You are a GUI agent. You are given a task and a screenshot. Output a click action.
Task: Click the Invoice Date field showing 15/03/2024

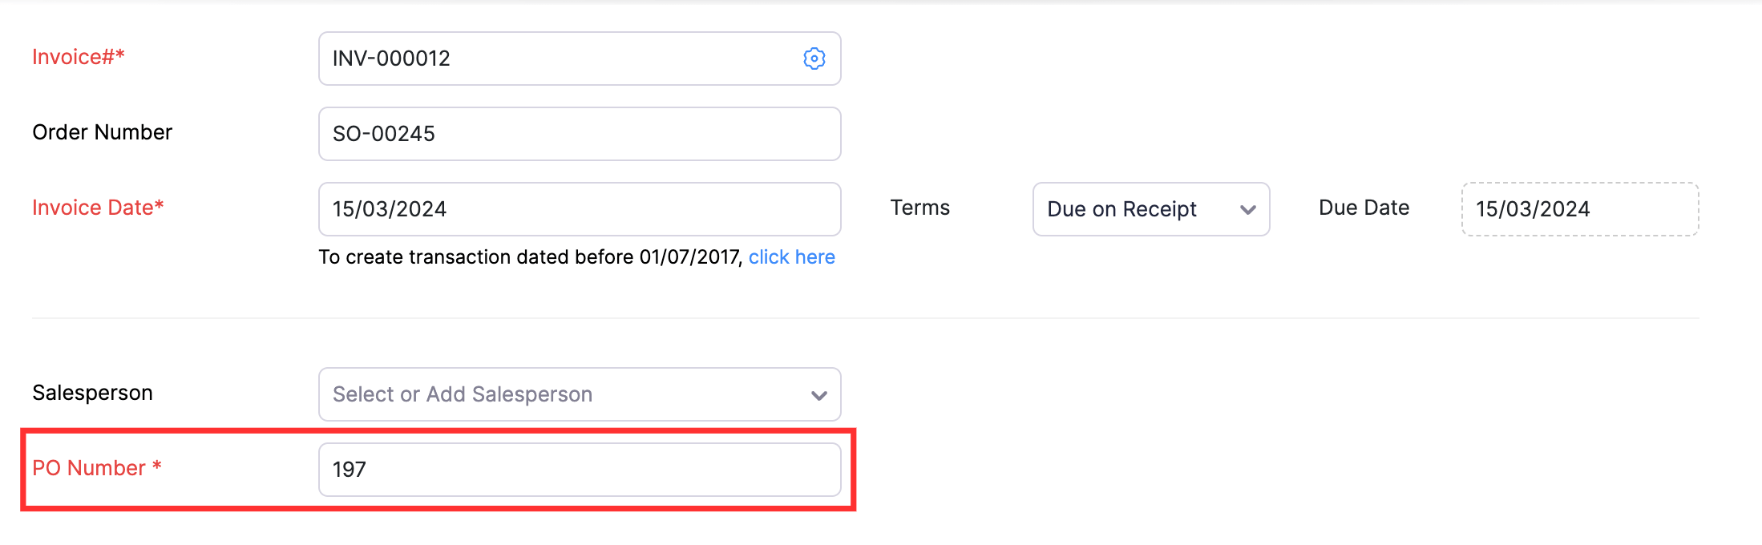[579, 209]
